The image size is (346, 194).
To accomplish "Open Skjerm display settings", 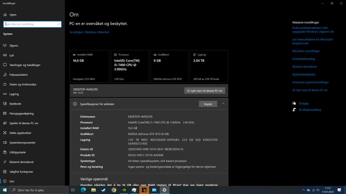I will [14, 46].
